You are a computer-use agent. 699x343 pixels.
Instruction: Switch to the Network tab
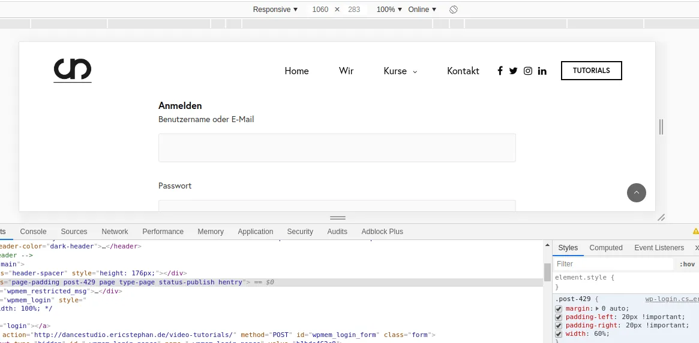click(x=115, y=231)
